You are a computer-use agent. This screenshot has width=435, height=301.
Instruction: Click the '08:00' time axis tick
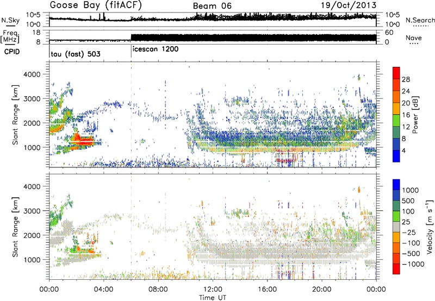pyautogui.click(x=158, y=290)
